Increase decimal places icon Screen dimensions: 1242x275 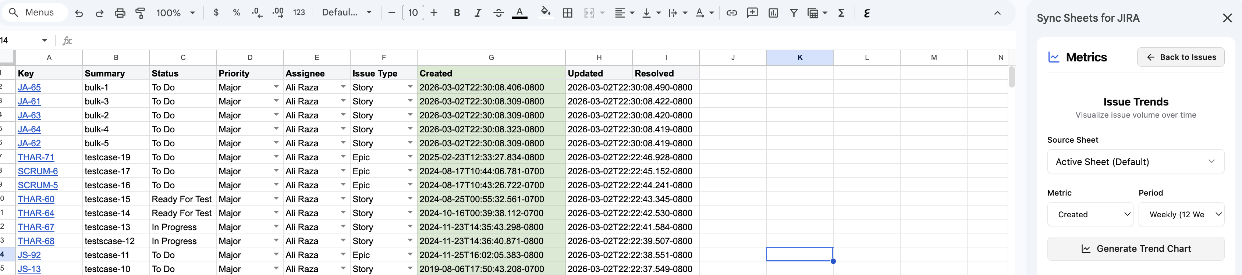pyautogui.click(x=278, y=13)
